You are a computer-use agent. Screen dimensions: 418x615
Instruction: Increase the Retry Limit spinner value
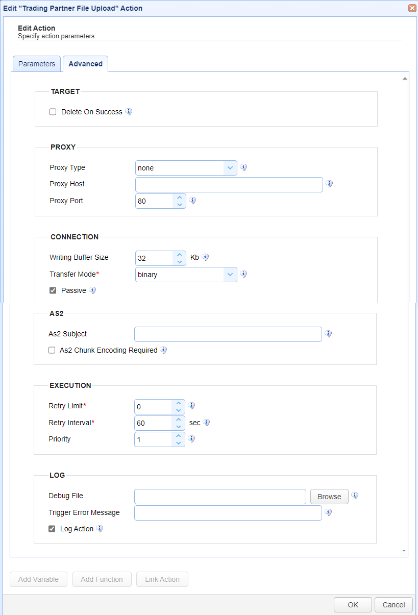point(179,403)
